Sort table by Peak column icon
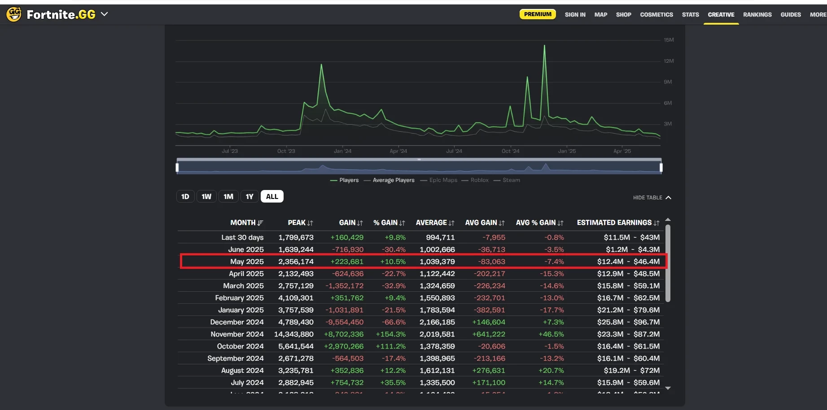Image resolution: width=827 pixels, height=410 pixels. pos(310,223)
